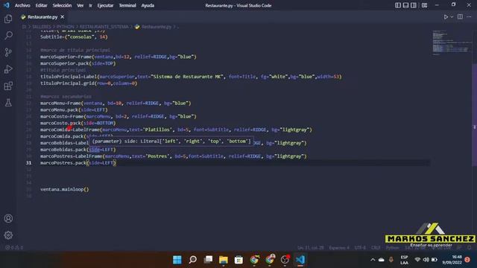Open File Explorer from the taskbar

coord(224,260)
